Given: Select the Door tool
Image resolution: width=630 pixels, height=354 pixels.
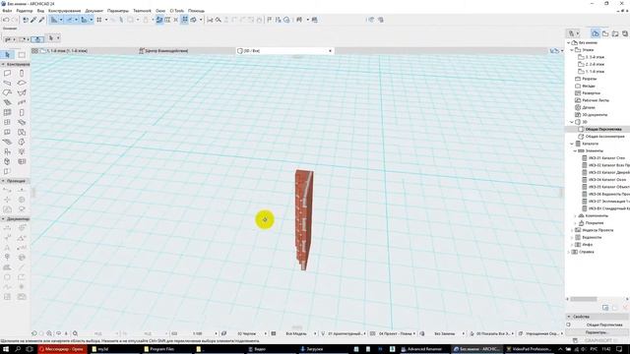Looking at the screenshot, I should pyautogui.click(x=22, y=113).
